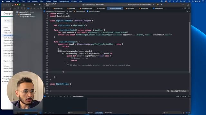Click the simulate location arrow icon
This screenshot has width=206, height=115.
point(71,96)
